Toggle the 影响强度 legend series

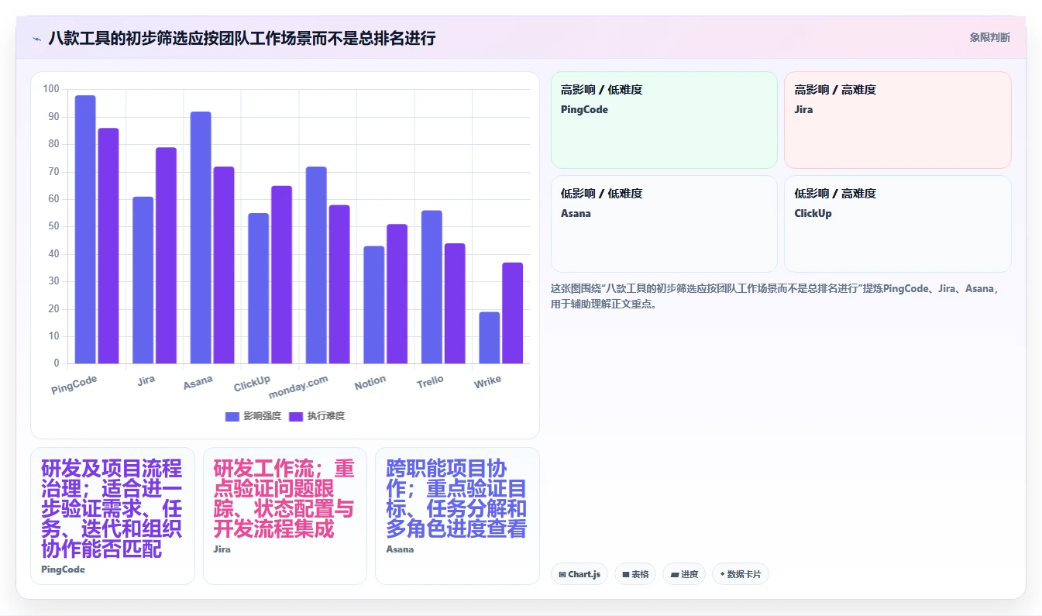pyautogui.click(x=253, y=416)
